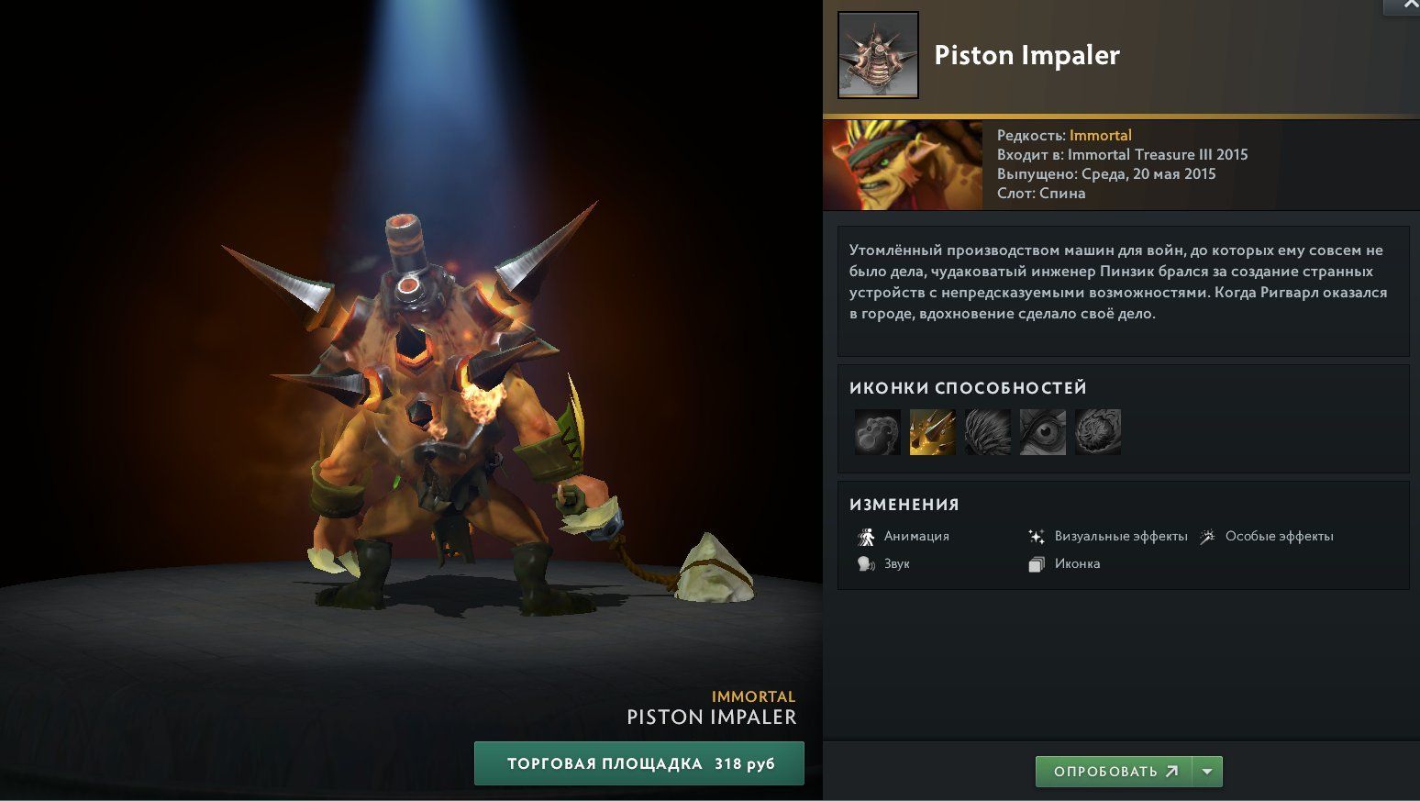This screenshot has height=801, width=1420.
Task: Open dropdown arrow next to Опробовать
Action: (1207, 772)
